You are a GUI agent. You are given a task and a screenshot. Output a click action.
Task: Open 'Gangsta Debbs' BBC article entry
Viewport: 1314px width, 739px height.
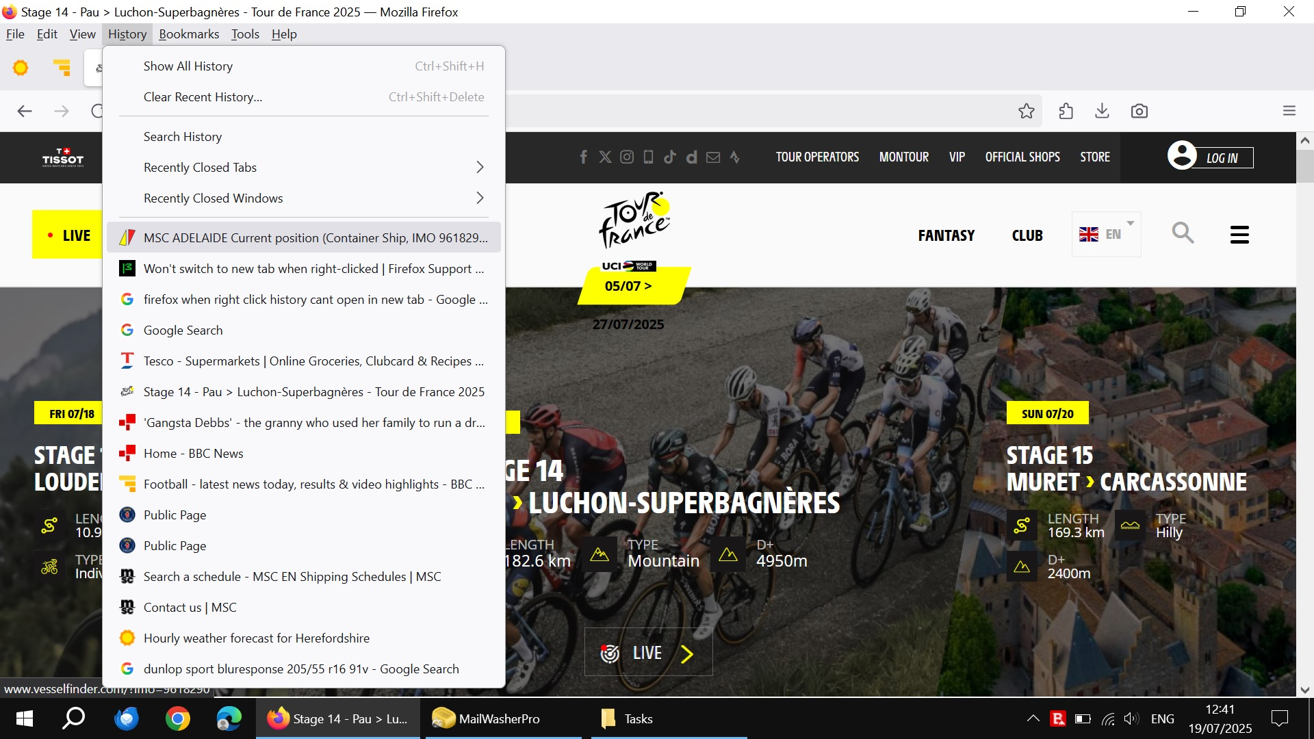point(304,423)
